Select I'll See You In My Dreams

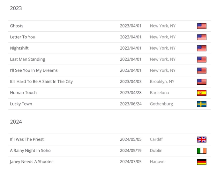pyautogui.click(x=34, y=70)
